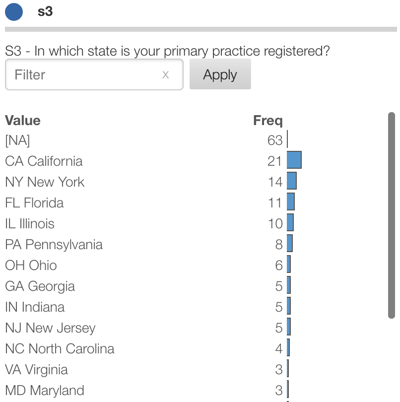The width and height of the screenshot is (400, 402).
Task: Click the blue s3 variable circle icon
Action: tap(14, 12)
